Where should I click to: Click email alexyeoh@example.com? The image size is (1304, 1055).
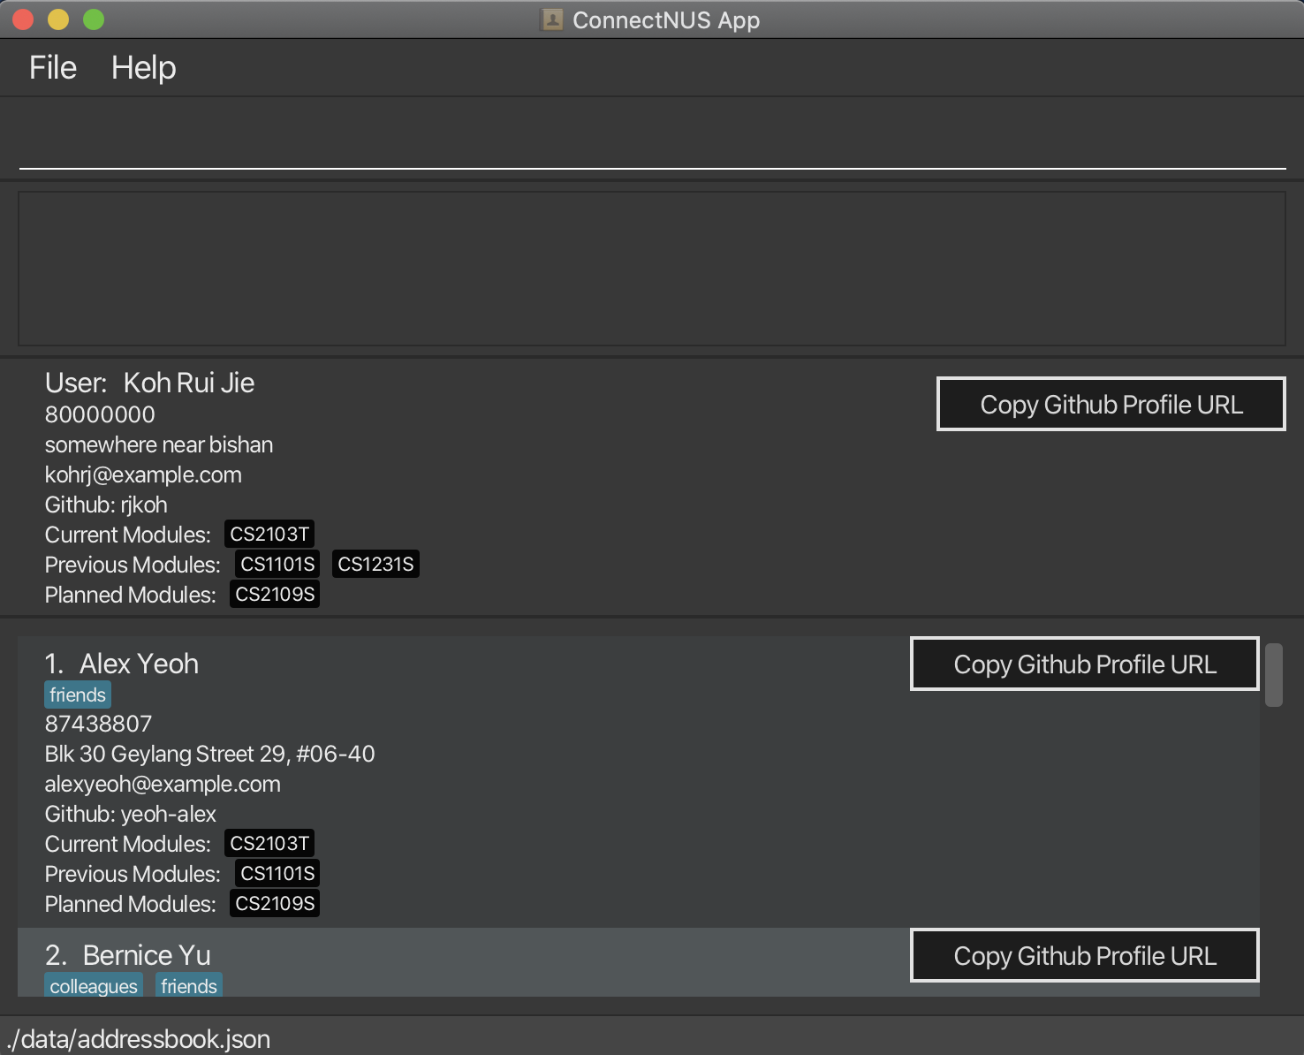(x=163, y=784)
